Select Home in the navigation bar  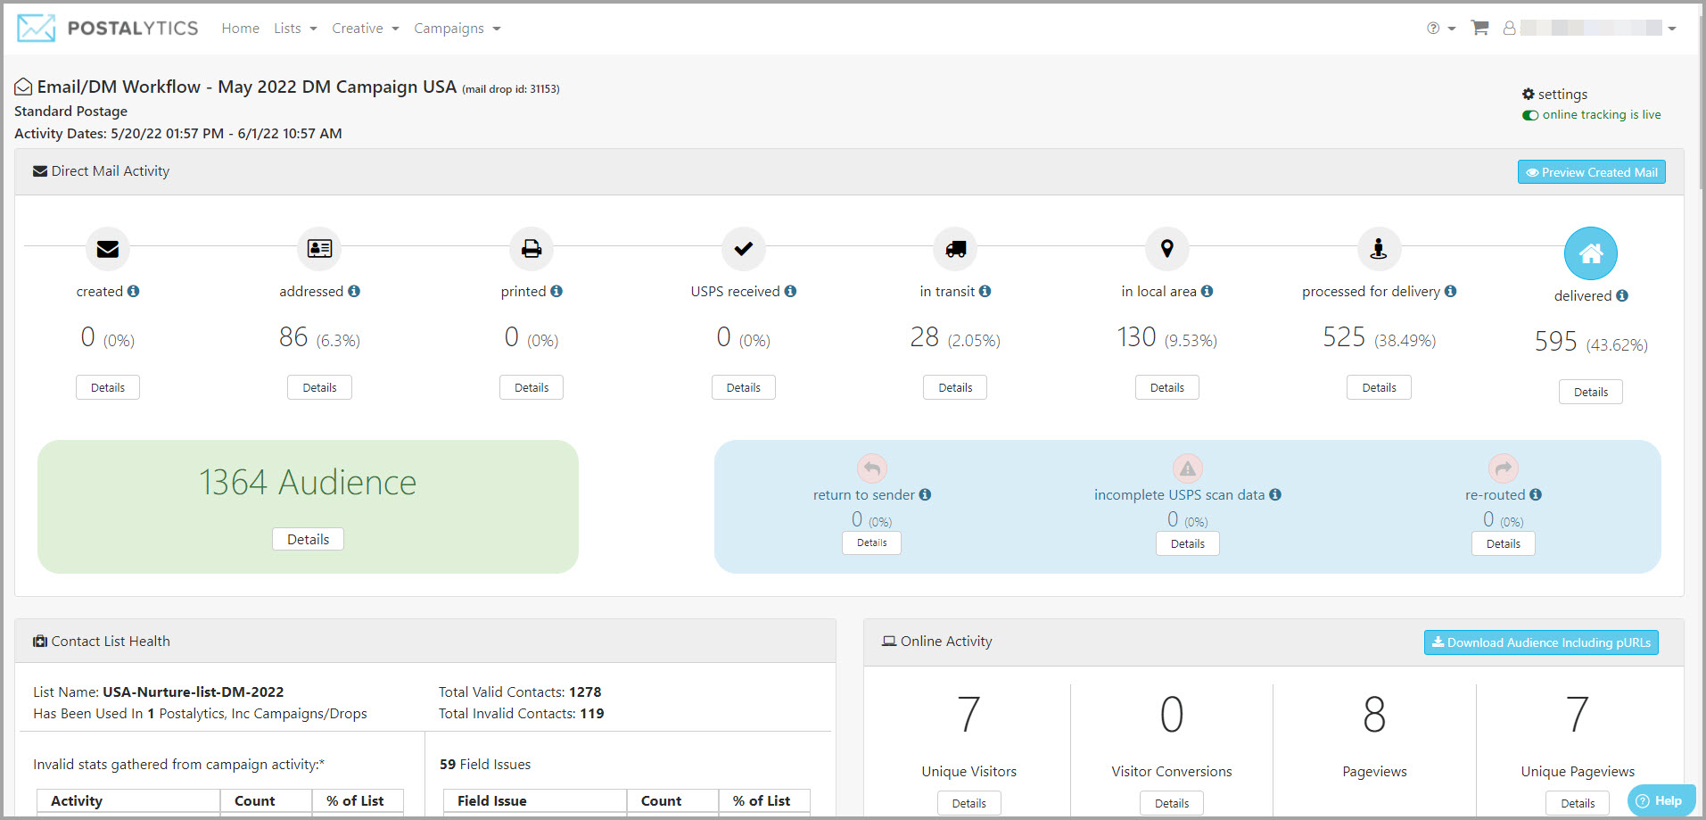click(x=240, y=28)
